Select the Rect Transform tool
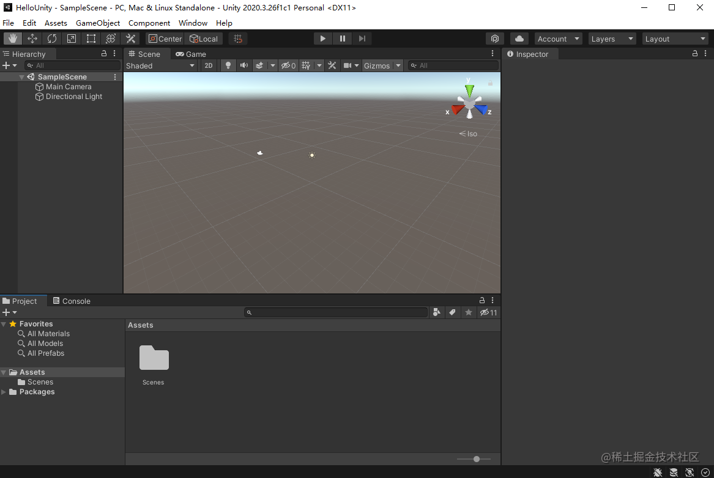This screenshot has width=714, height=478. (91, 38)
